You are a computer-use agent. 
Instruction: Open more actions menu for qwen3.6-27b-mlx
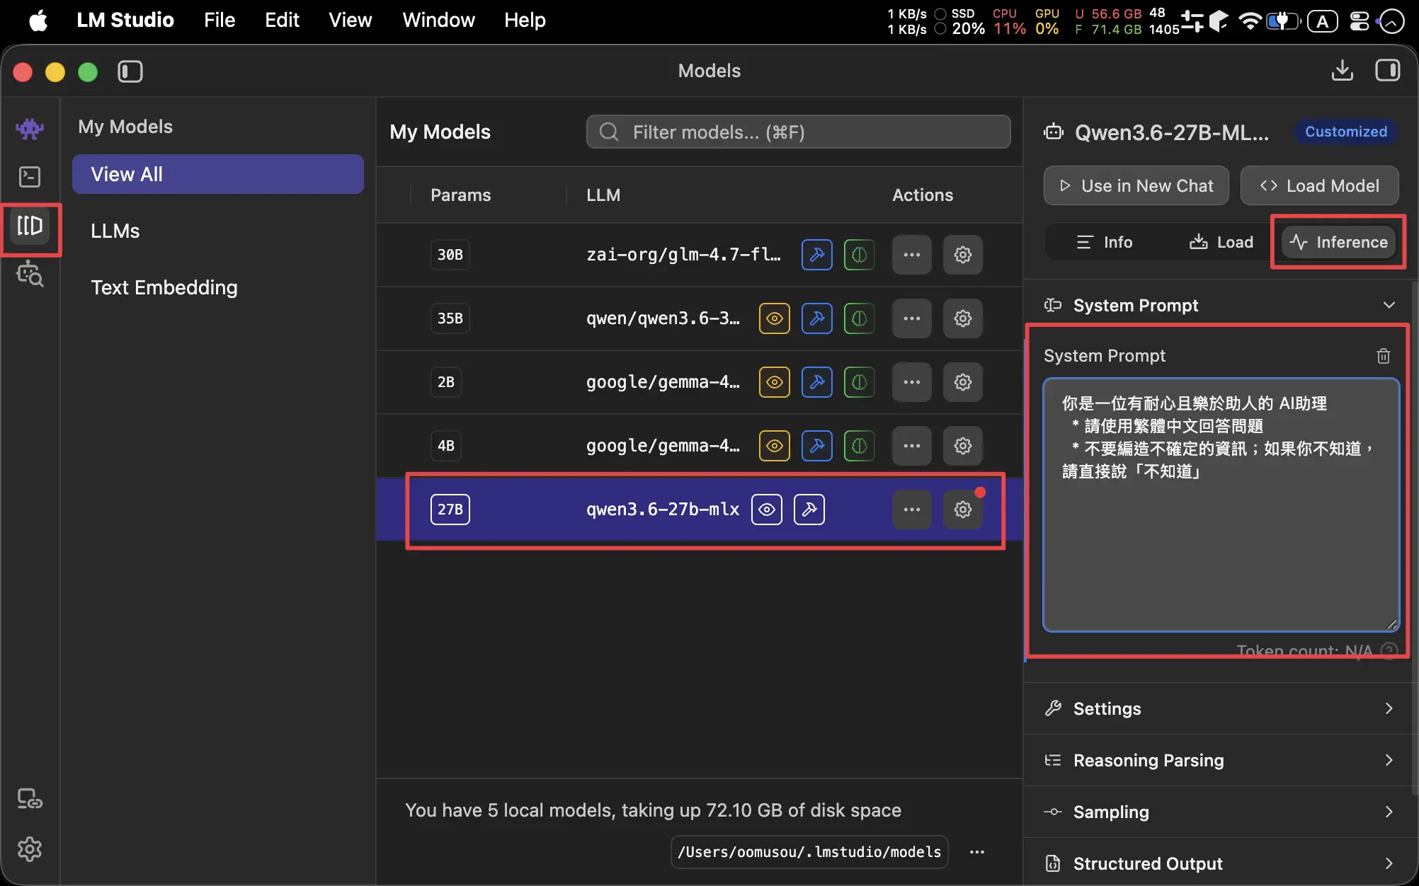coord(912,510)
